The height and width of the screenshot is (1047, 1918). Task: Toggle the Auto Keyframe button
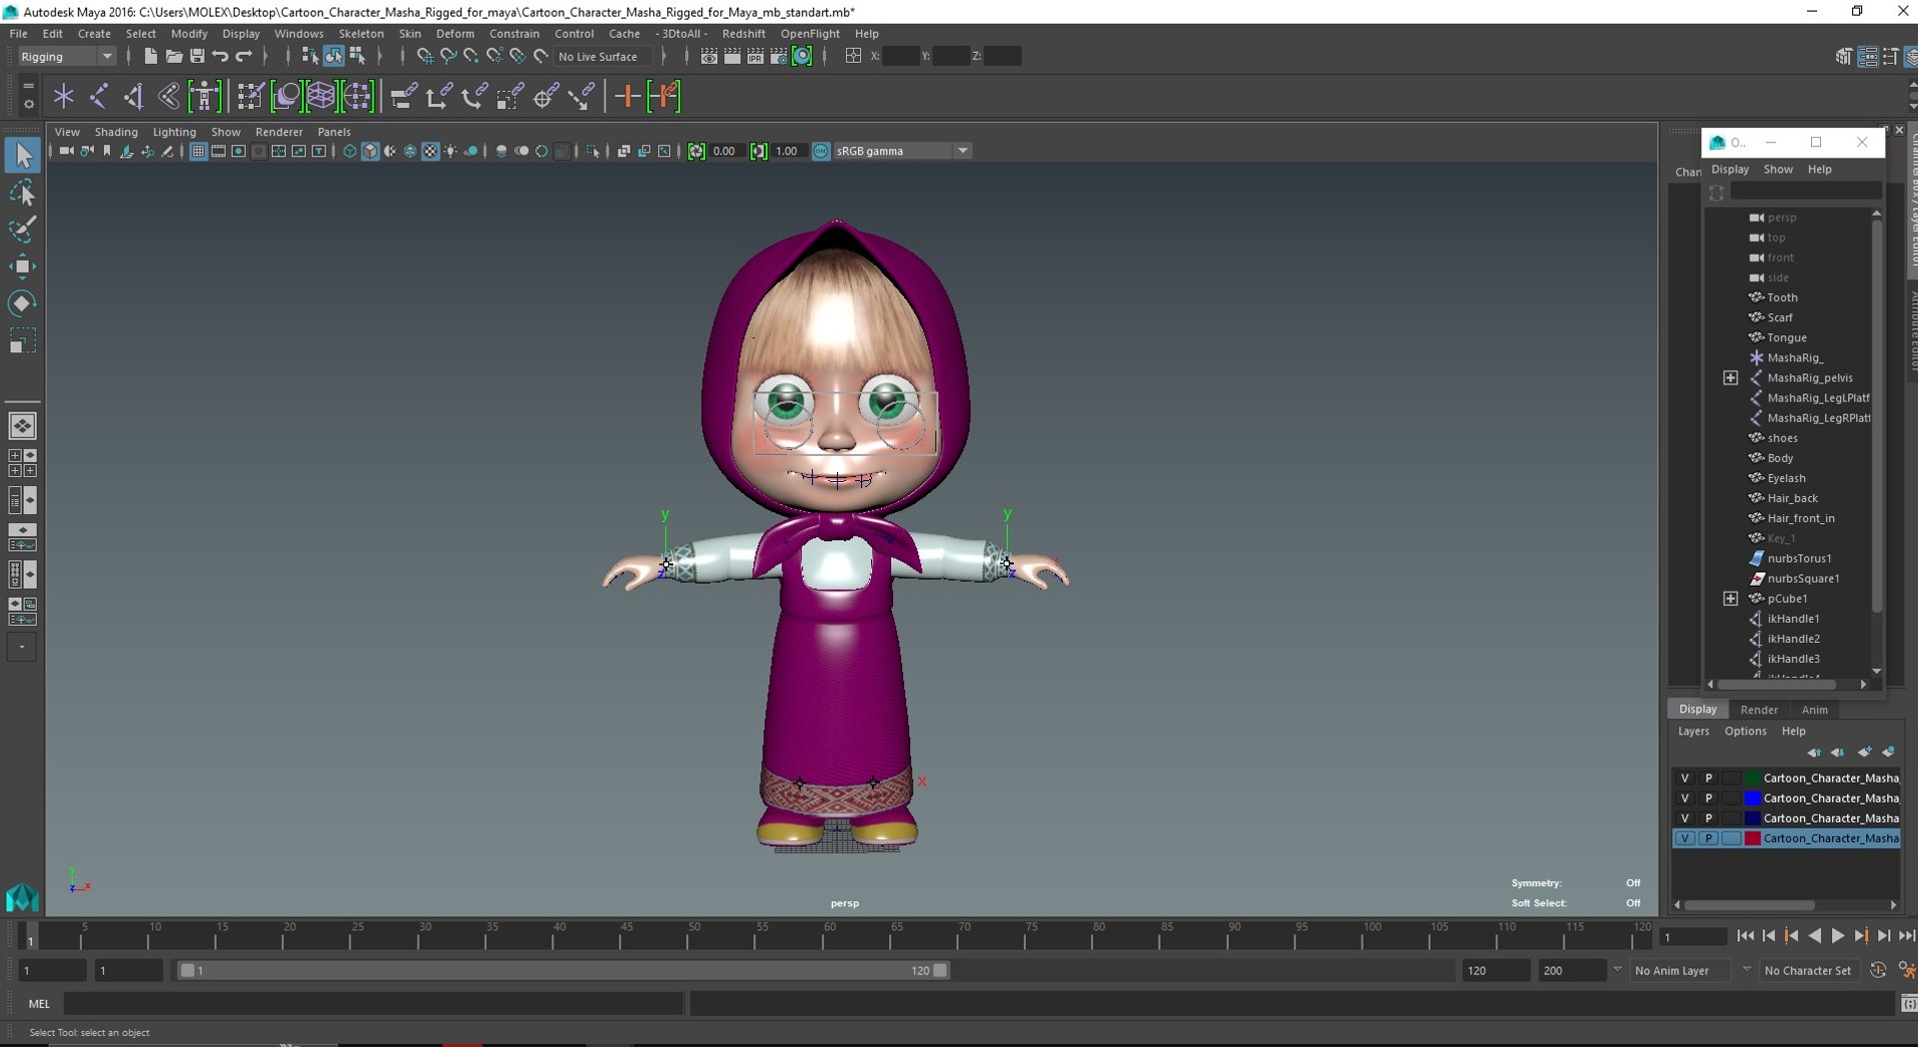tap(1878, 970)
